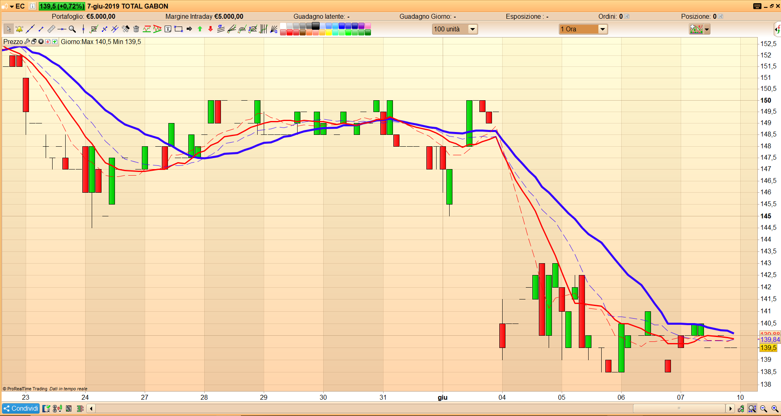This screenshot has width=781, height=416.
Task: Close the Prezzo panel with X icon
Action: point(41,42)
